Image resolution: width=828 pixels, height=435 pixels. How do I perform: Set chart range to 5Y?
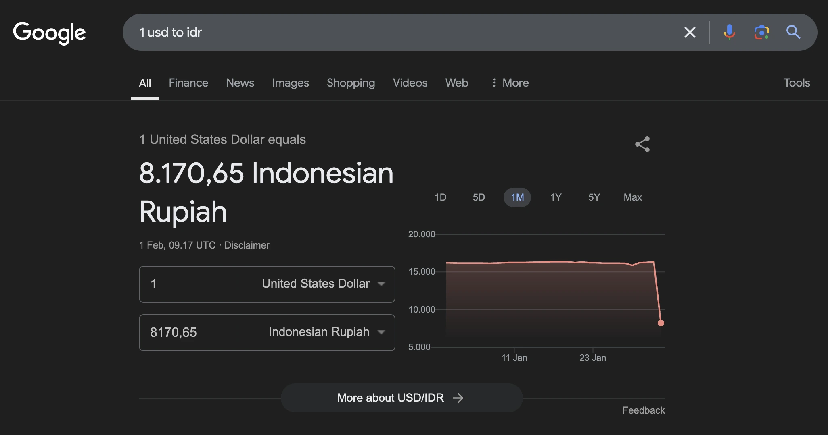click(594, 197)
